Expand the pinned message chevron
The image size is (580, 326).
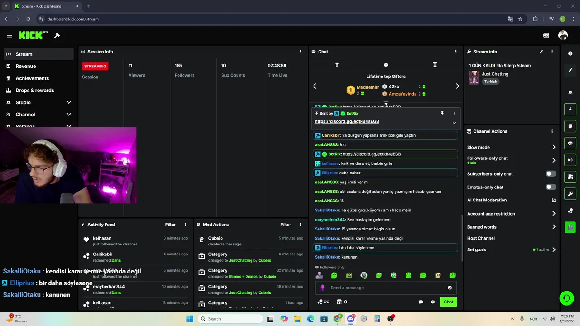point(454,123)
